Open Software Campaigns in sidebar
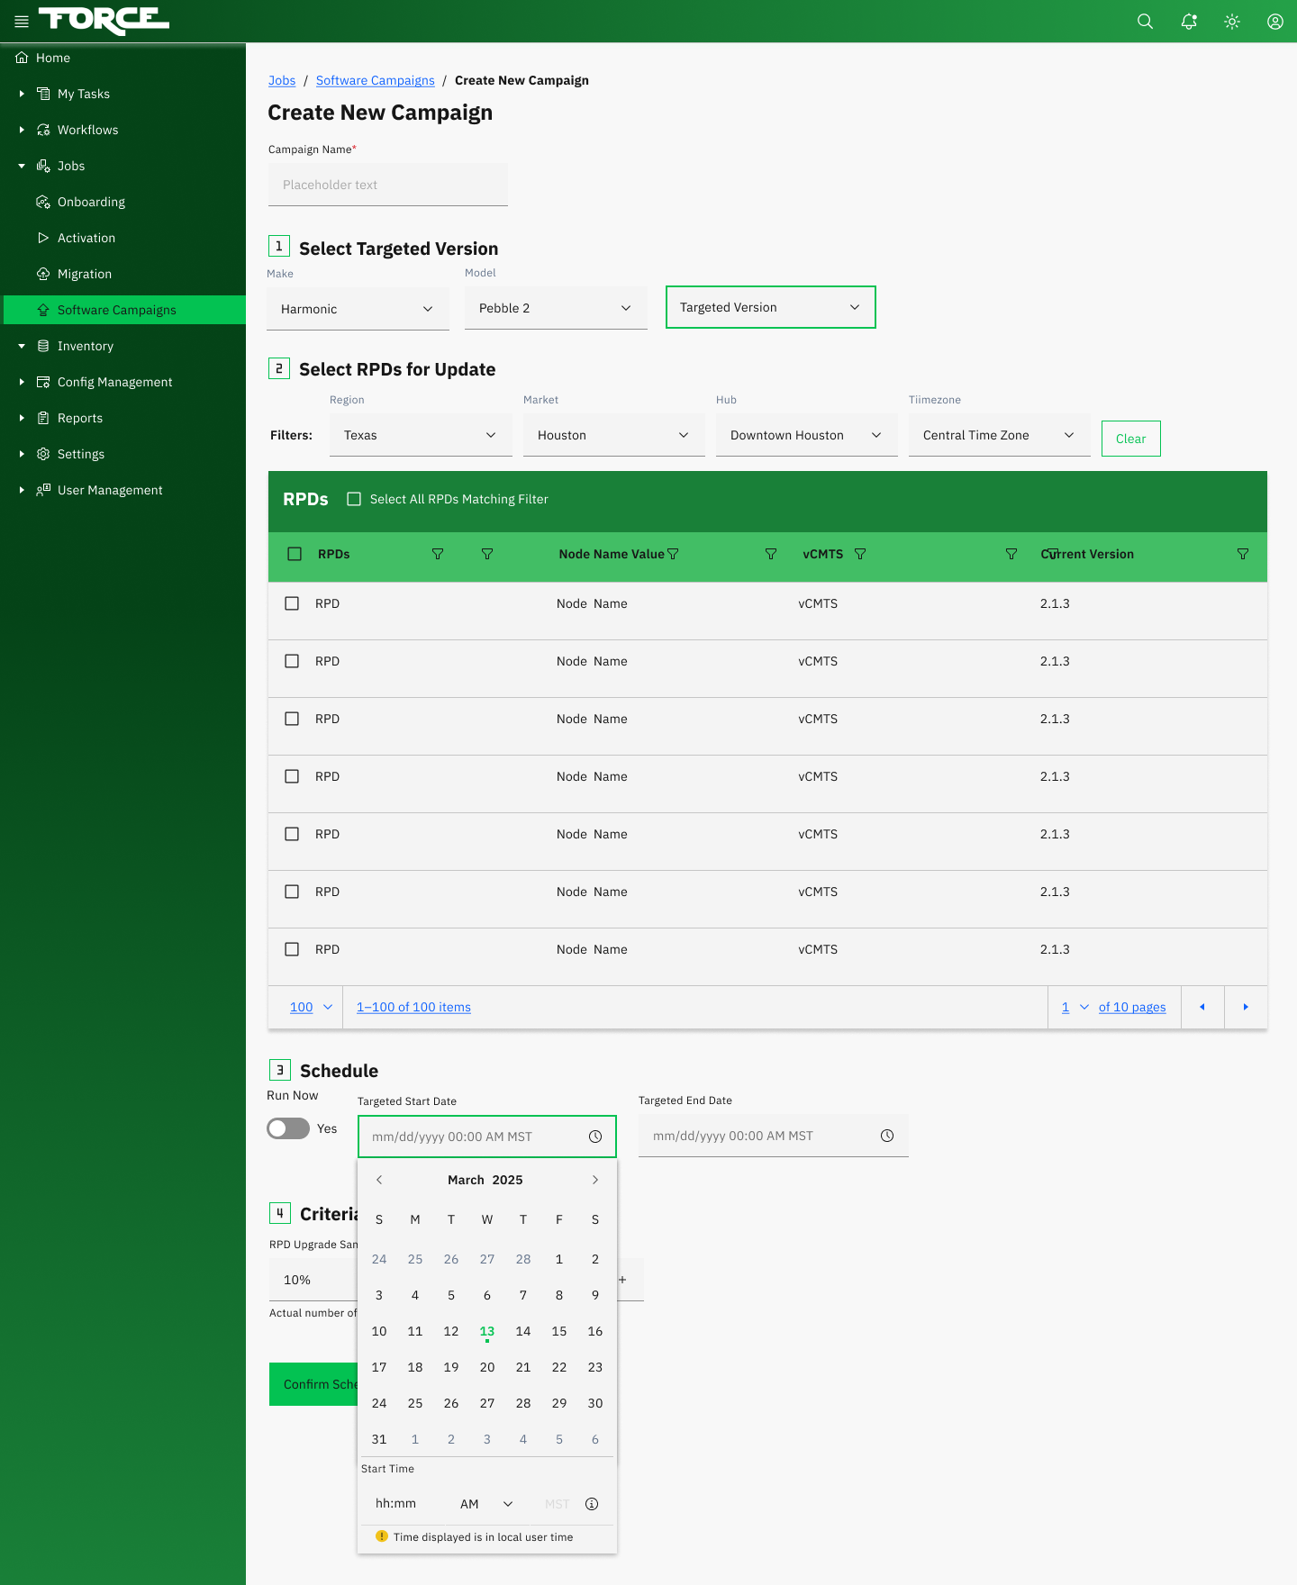1297x1585 pixels. tap(124, 310)
